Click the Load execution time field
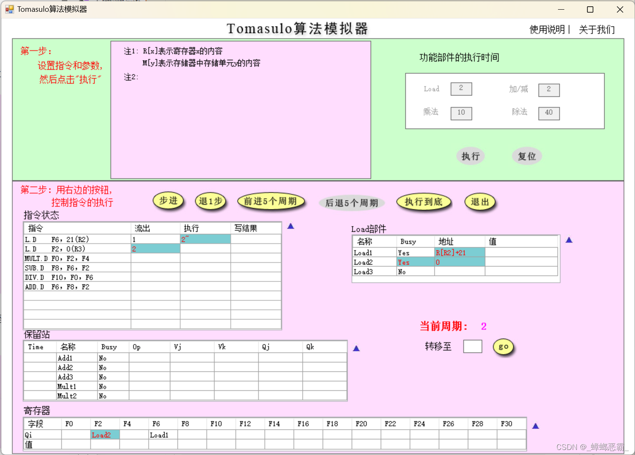 (x=461, y=89)
